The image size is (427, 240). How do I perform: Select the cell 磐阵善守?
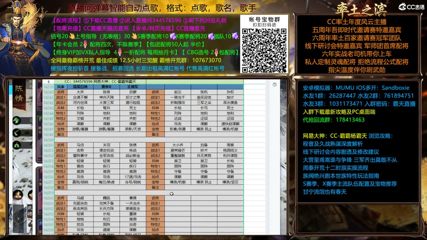(x=80, y=156)
